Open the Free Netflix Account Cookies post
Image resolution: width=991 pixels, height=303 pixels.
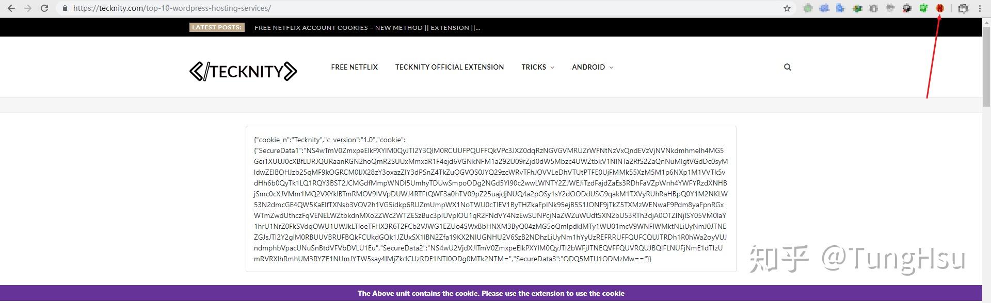(x=367, y=28)
